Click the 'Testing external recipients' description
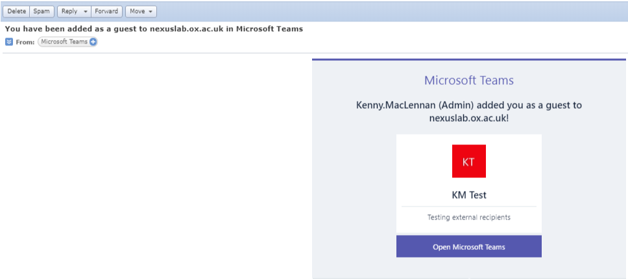 tap(468, 218)
